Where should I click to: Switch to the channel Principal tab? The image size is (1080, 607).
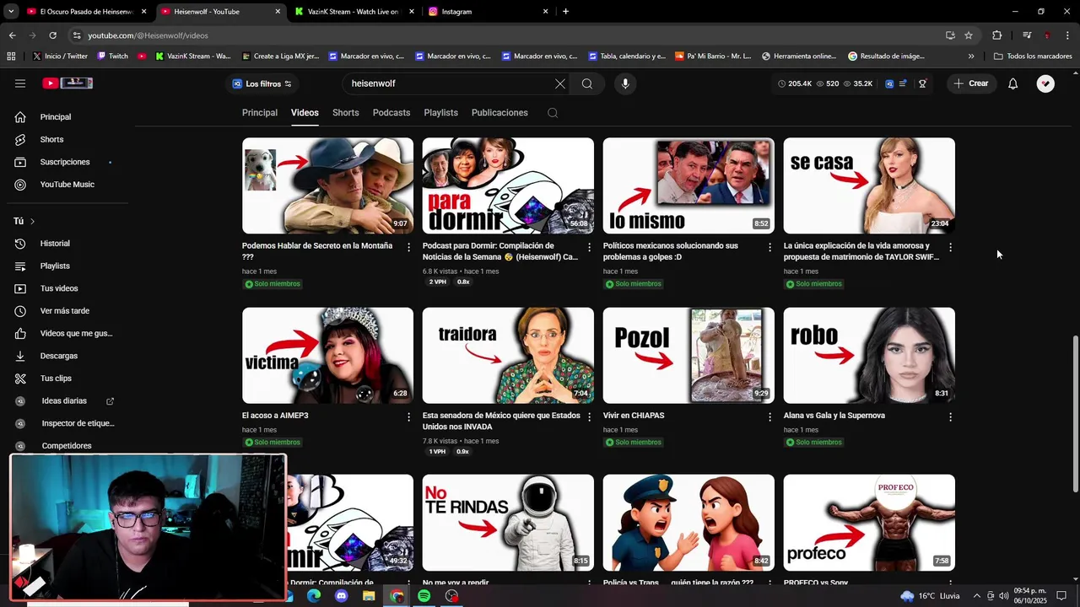click(x=260, y=112)
